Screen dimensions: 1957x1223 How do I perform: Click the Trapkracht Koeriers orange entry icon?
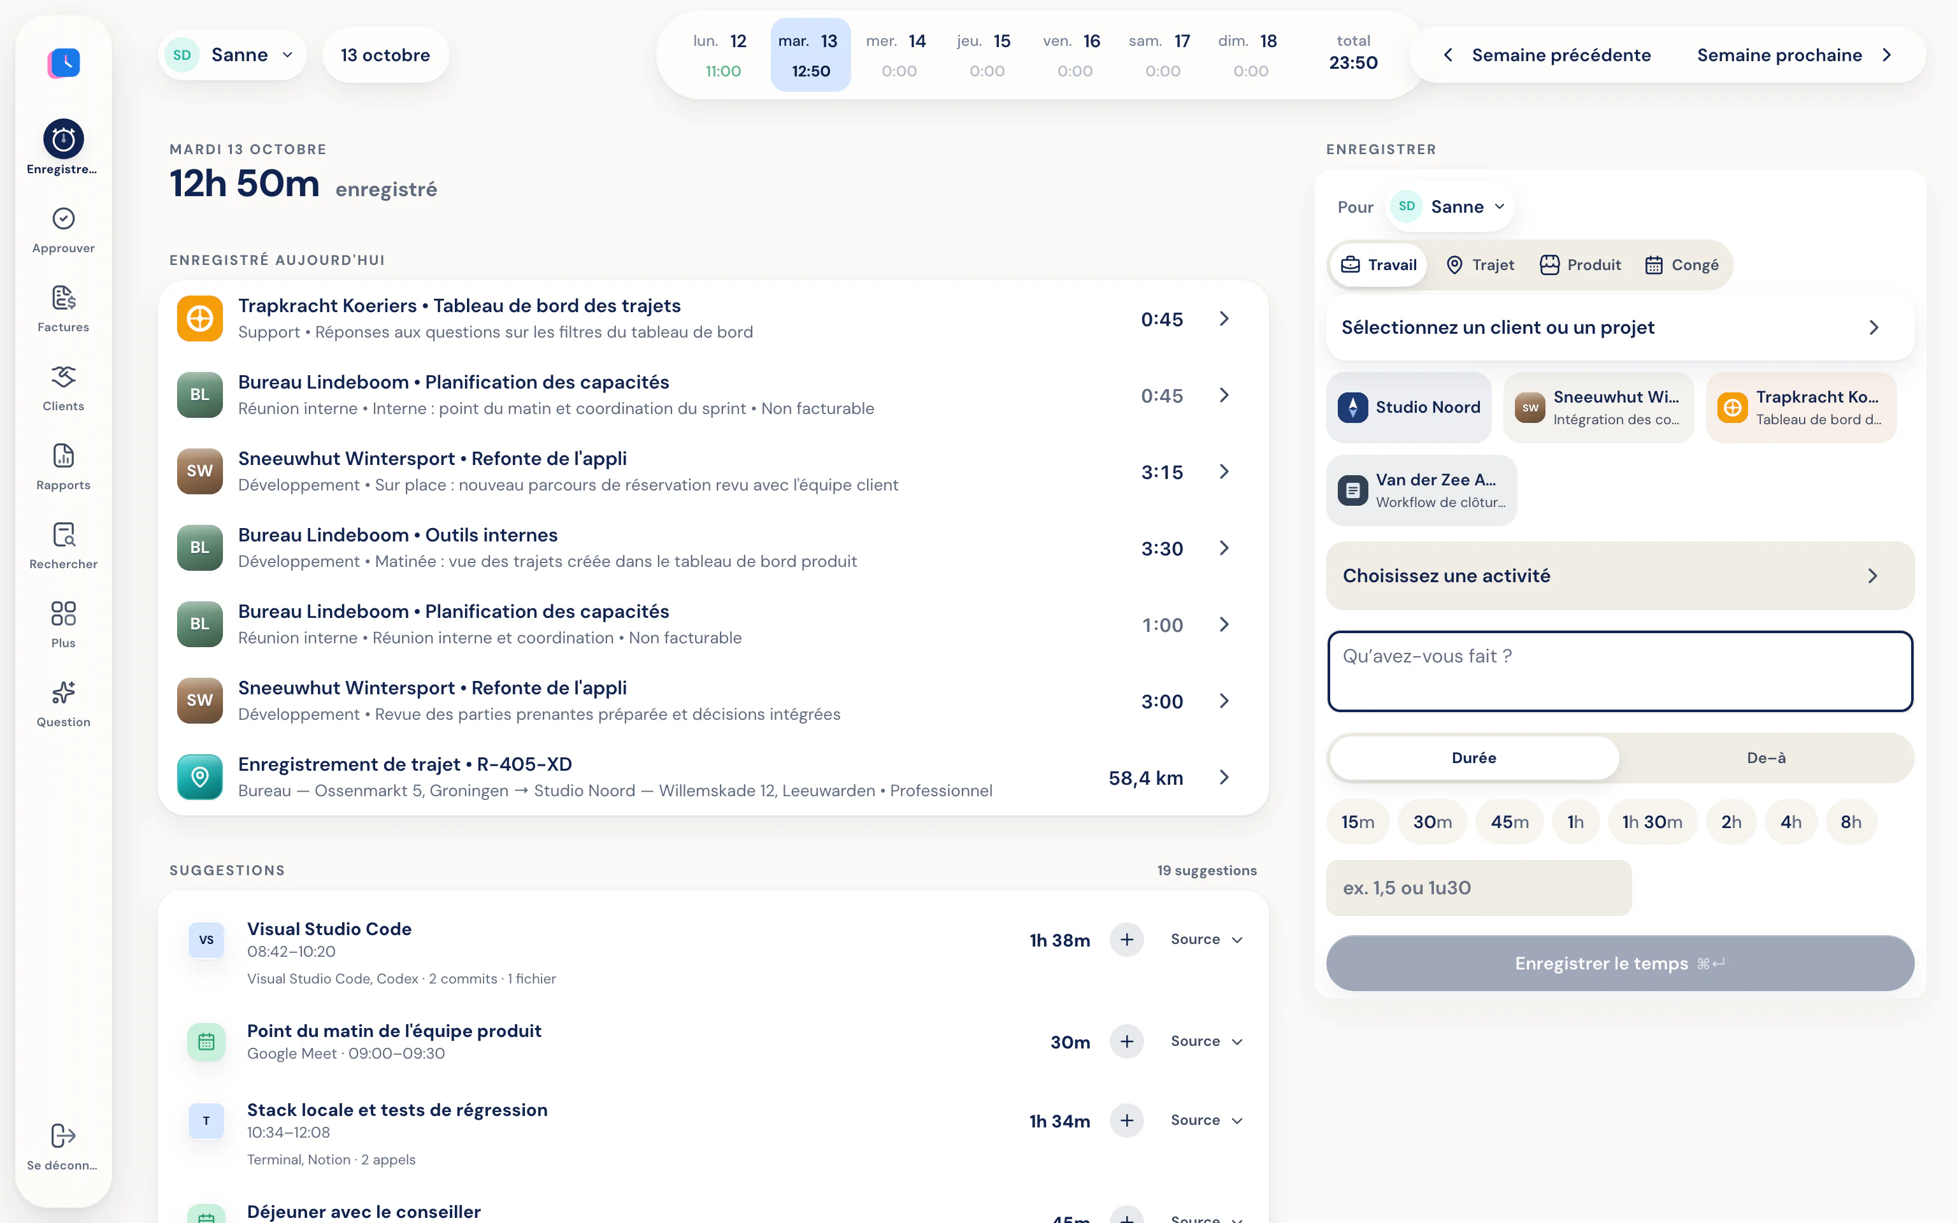(x=200, y=318)
